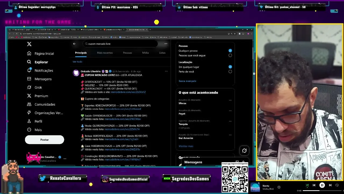Open Perfil from the sidebar

pyautogui.click(x=34, y=121)
